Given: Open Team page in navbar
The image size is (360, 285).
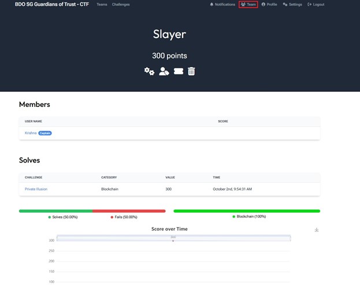Looking at the screenshot, I should 248,5.
